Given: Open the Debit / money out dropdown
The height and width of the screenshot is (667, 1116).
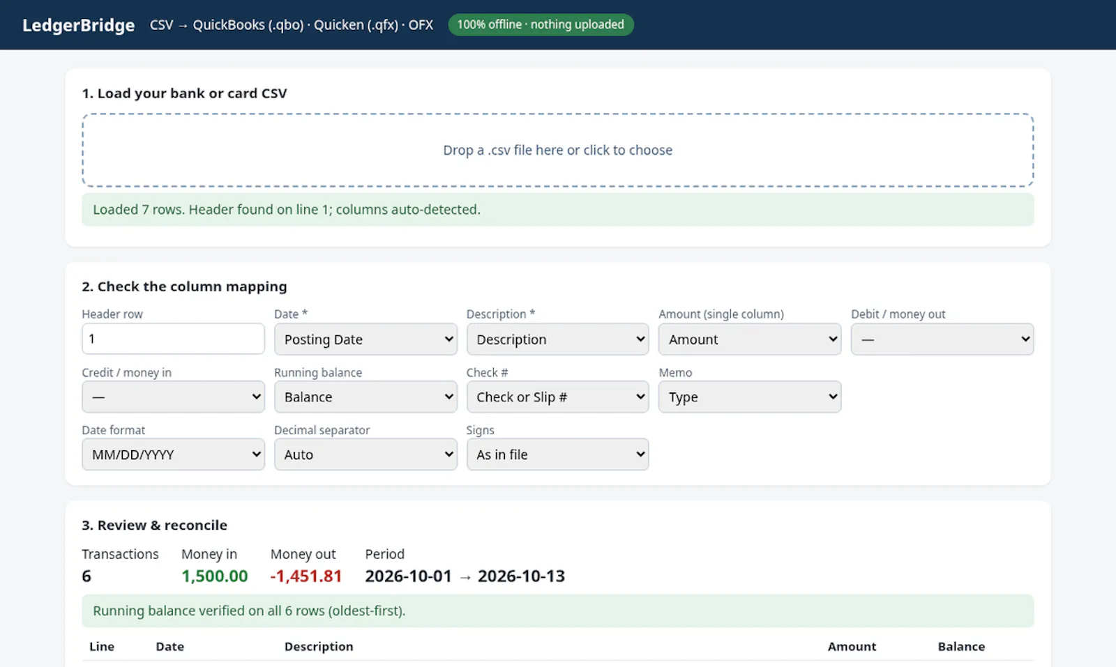Looking at the screenshot, I should (x=942, y=339).
